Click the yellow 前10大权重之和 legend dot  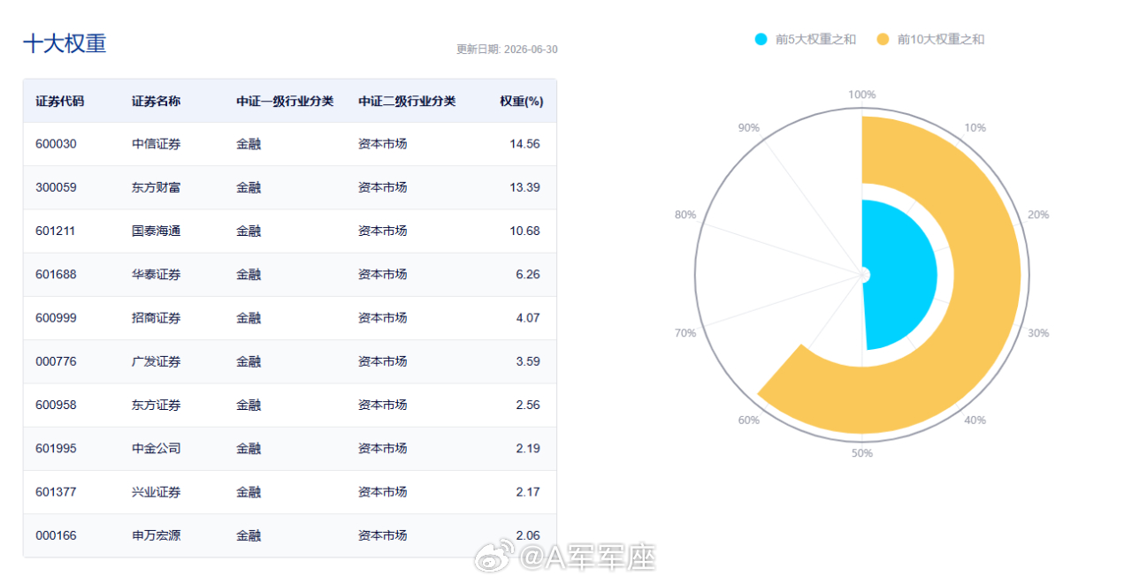[x=883, y=39]
